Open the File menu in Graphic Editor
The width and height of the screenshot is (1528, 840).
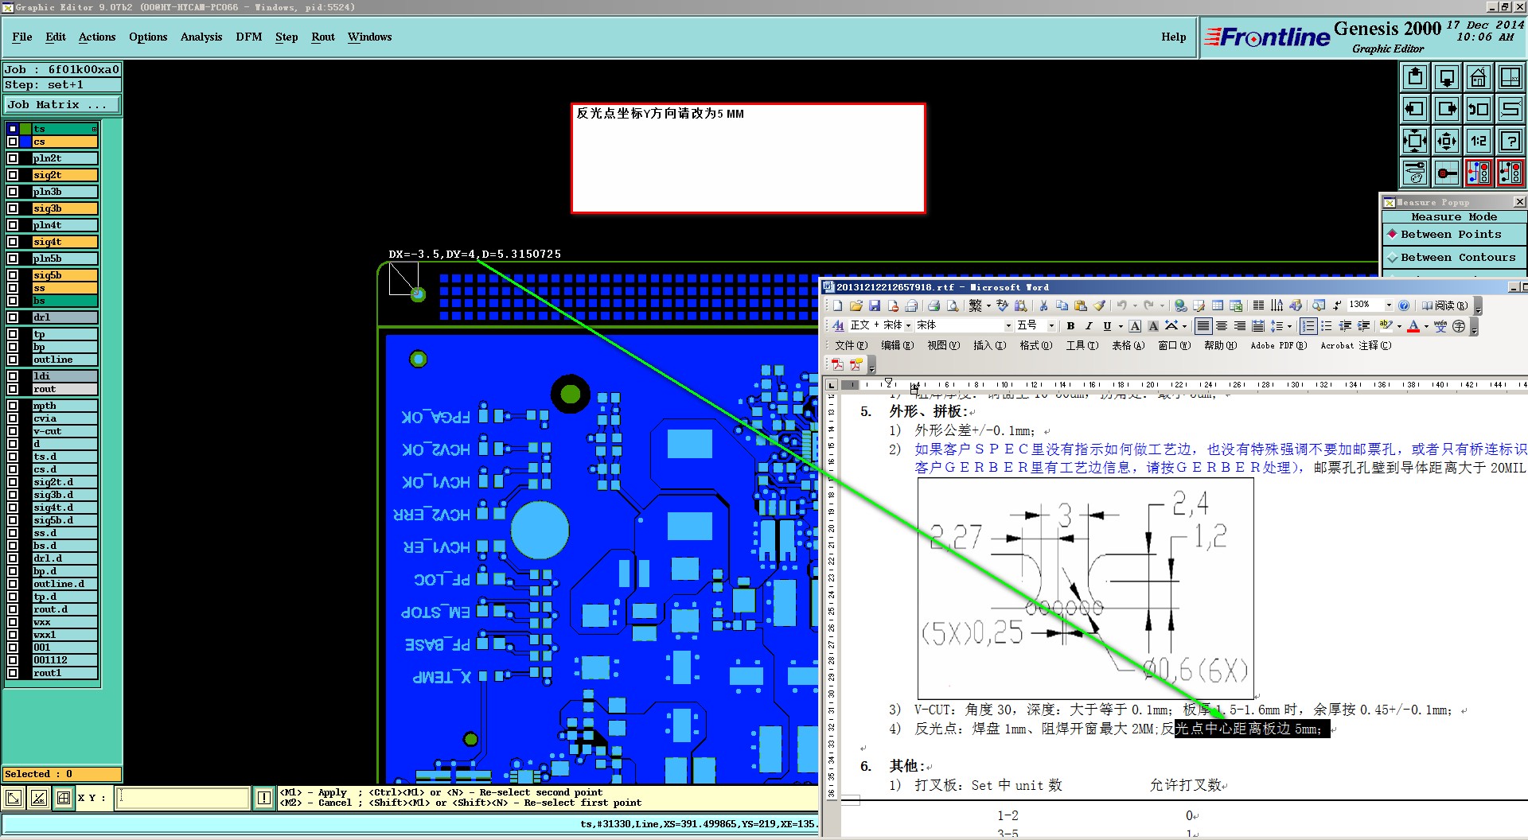(x=22, y=37)
